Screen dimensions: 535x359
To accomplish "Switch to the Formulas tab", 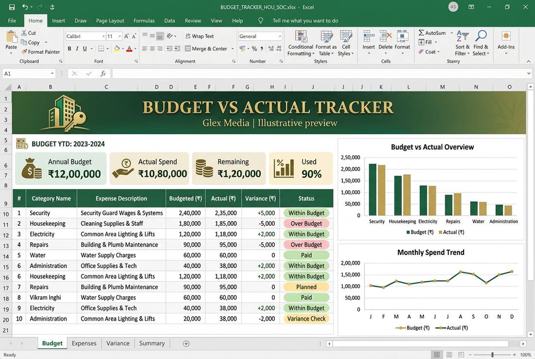I will [x=144, y=20].
